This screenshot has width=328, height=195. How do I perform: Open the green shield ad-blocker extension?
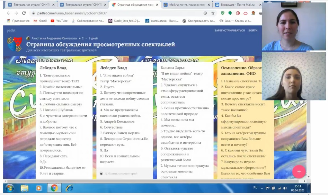223,13
